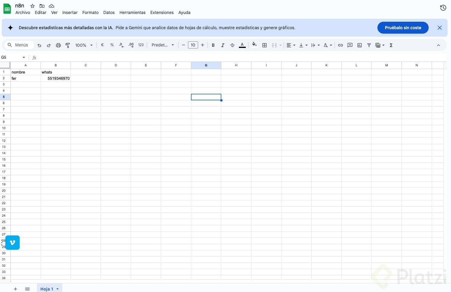Select the document title n8n

tap(20, 6)
